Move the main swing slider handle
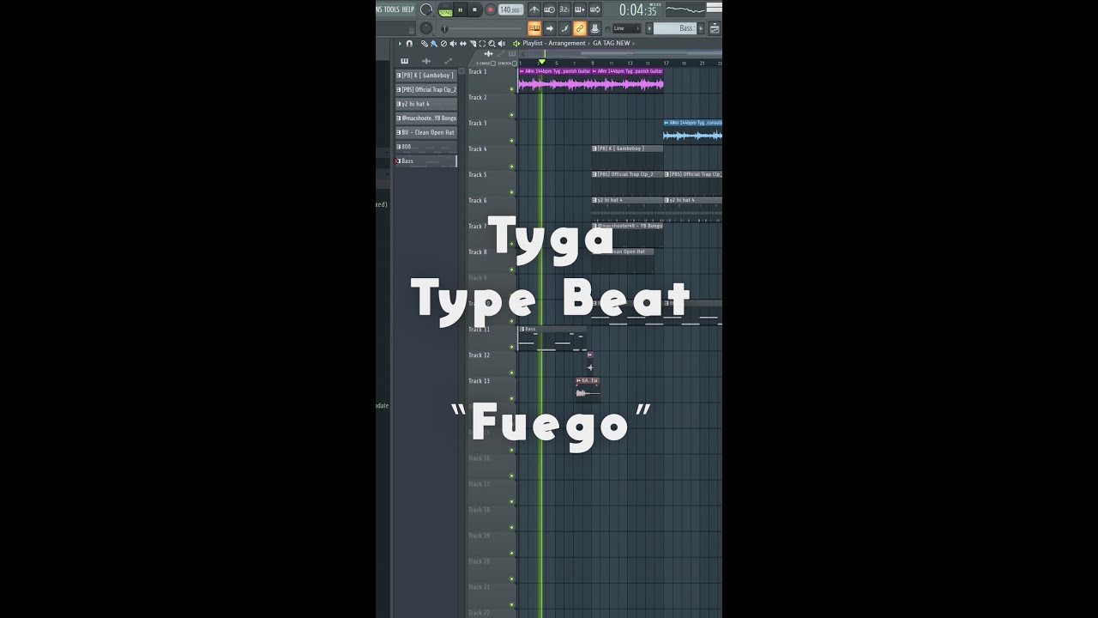1098x618 pixels. coord(444,28)
